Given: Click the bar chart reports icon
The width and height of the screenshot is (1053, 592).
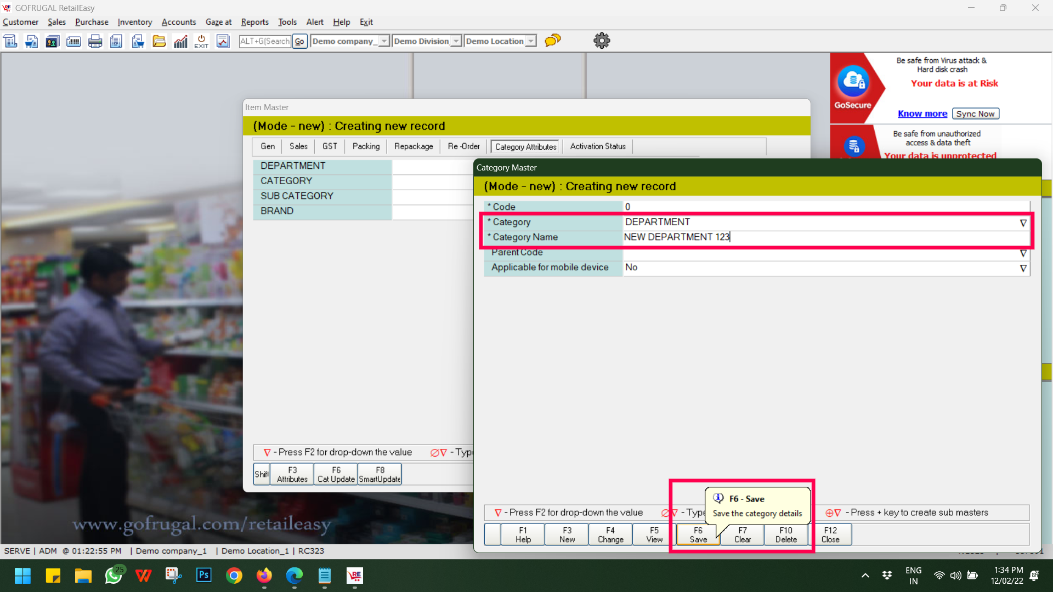Looking at the screenshot, I should click(180, 41).
